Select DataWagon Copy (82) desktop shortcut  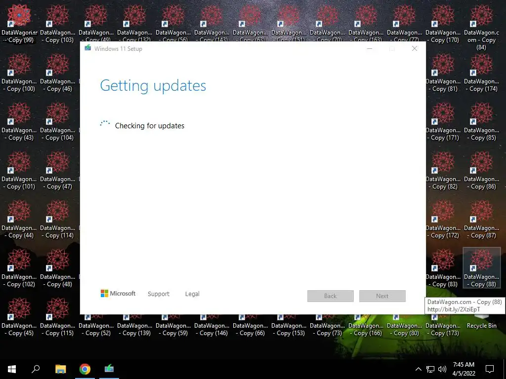click(443, 170)
